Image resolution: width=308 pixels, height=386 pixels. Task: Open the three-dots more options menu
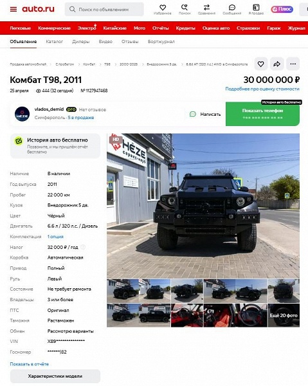293,64
